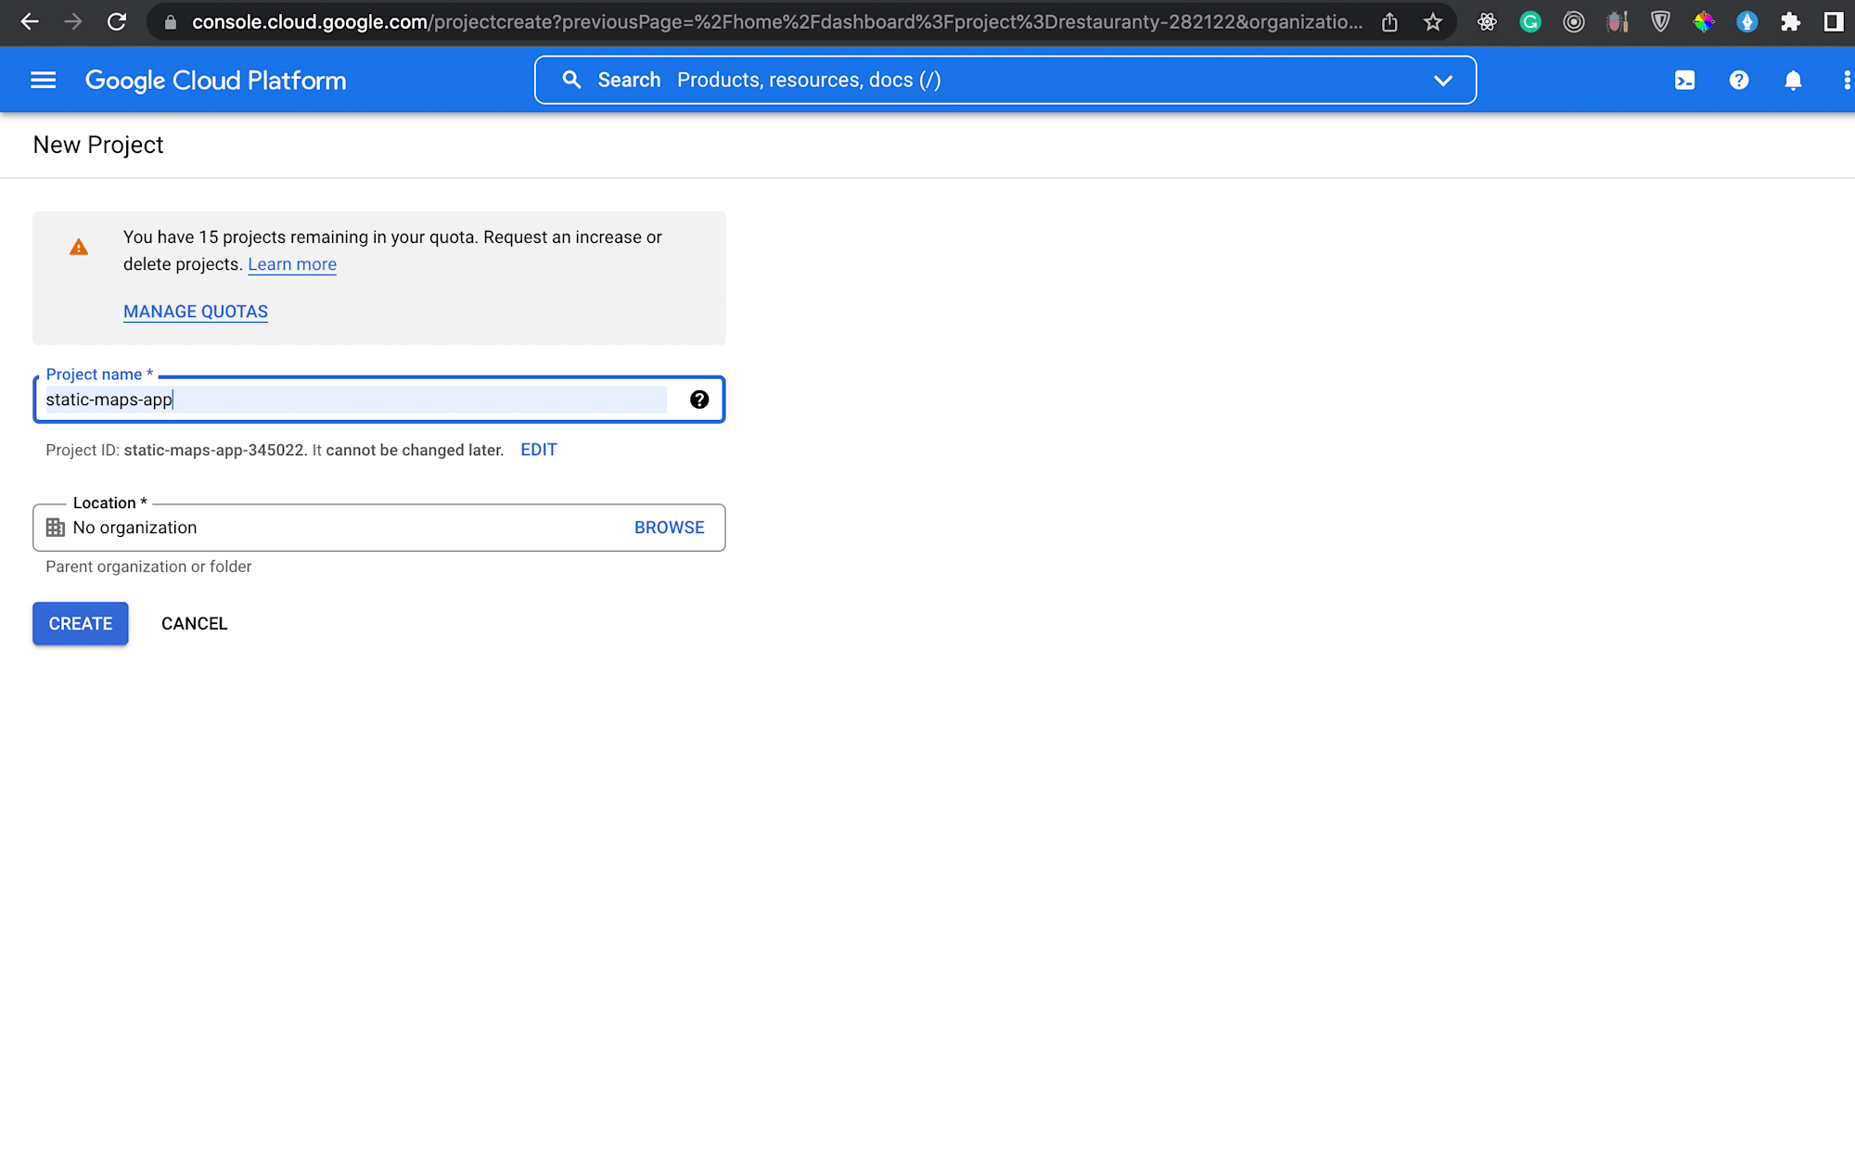
Task: Click the share page icon
Action: 1389,22
